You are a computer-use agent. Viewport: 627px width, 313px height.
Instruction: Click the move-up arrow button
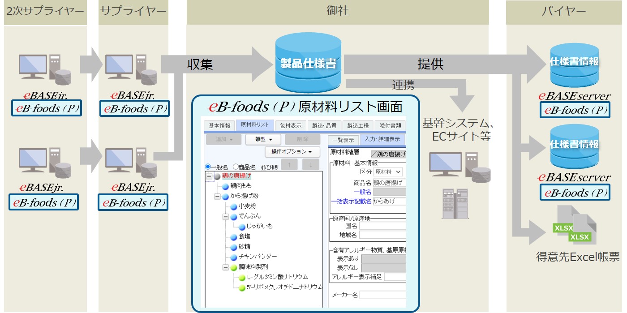290,164
